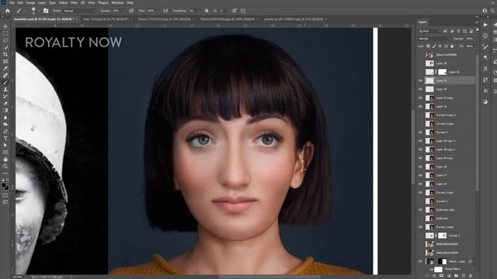Enable airbrush-style build-up icon
Screen dimensions: 497x279
165,10
